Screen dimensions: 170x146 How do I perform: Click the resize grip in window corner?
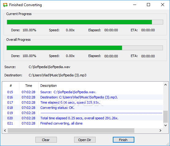168,144
